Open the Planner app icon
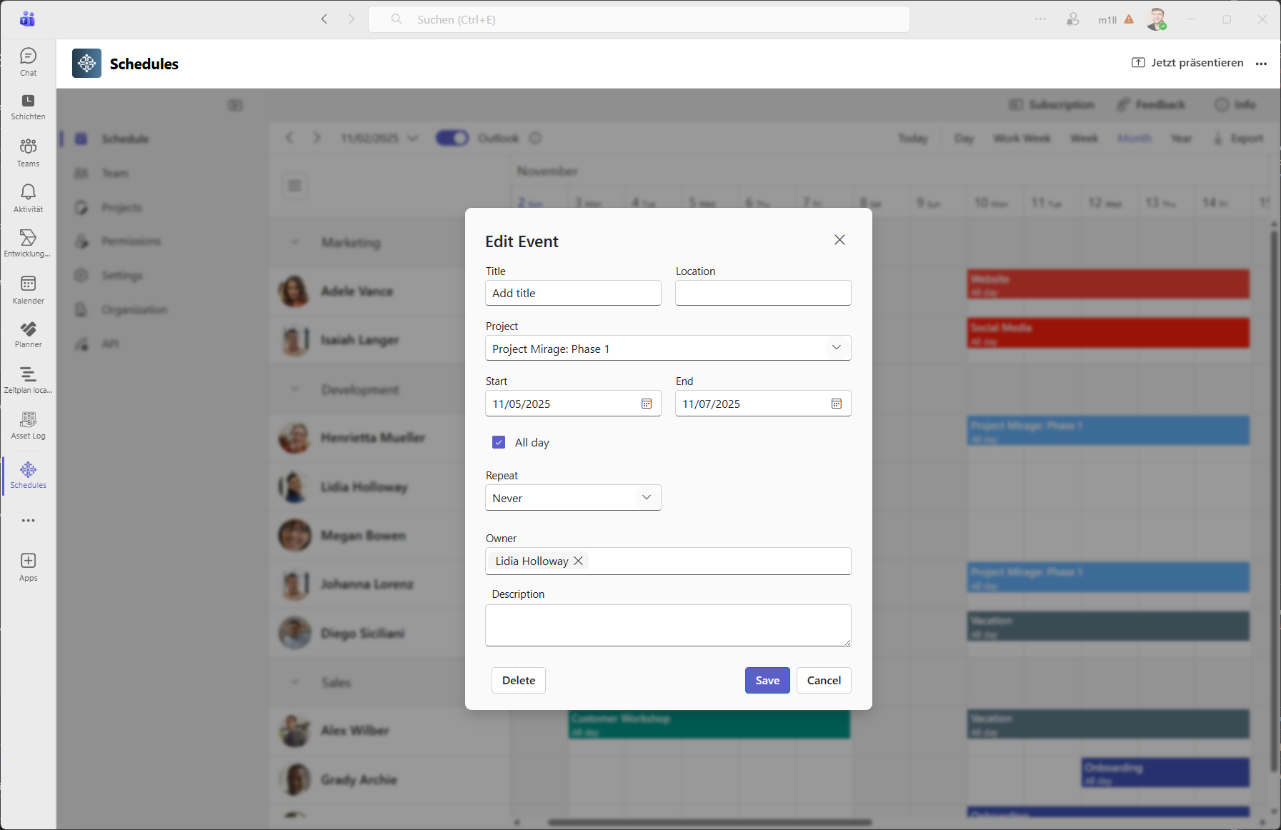Screen dimensions: 1281x830 coord(28,334)
